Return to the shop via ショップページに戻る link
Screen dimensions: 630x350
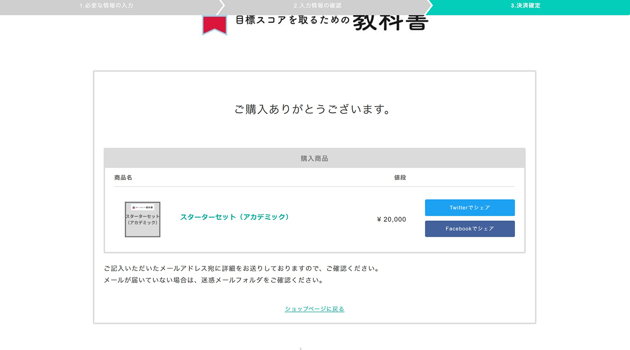pos(314,308)
